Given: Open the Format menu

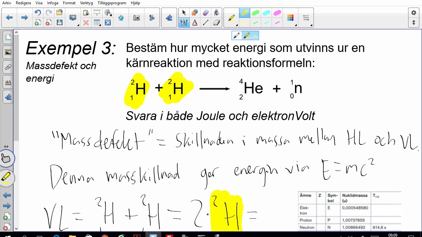Looking at the screenshot, I should [69, 3].
